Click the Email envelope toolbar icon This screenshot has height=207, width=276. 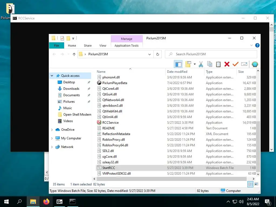pyautogui.click(x=244, y=64)
